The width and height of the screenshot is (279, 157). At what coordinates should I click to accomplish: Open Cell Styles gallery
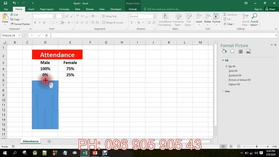click(188, 20)
